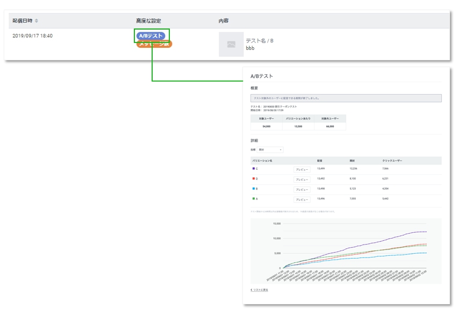The height and width of the screenshot is (315, 458).
Task: Open the 指標 dropdown showing 開封
Action: pyautogui.click(x=270, y=149)
